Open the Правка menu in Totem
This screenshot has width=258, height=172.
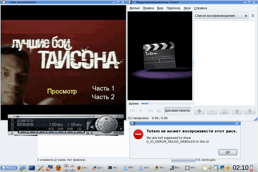click(x=148, y=8)
